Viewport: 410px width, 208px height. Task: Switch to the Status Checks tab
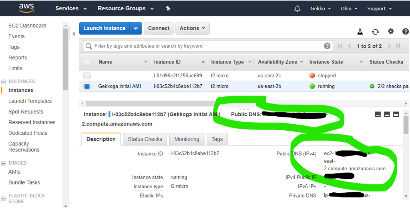click(x=145, y=139)
